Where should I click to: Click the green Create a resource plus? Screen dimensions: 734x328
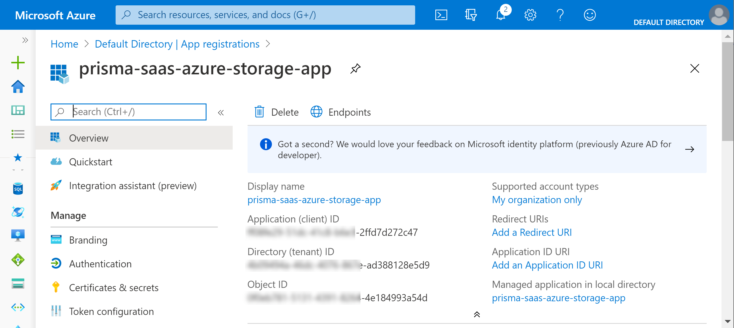18,63
